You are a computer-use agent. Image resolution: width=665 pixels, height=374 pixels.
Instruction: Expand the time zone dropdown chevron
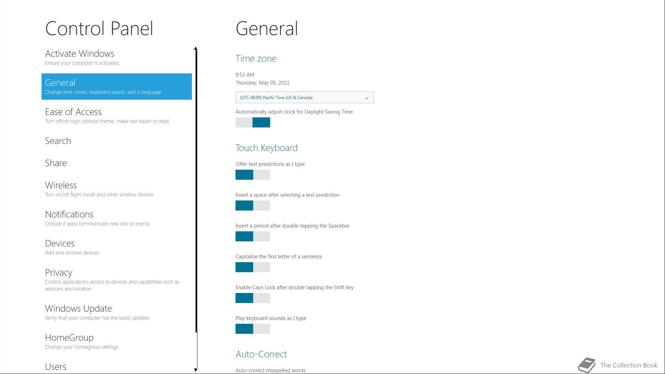click(367, 98)
